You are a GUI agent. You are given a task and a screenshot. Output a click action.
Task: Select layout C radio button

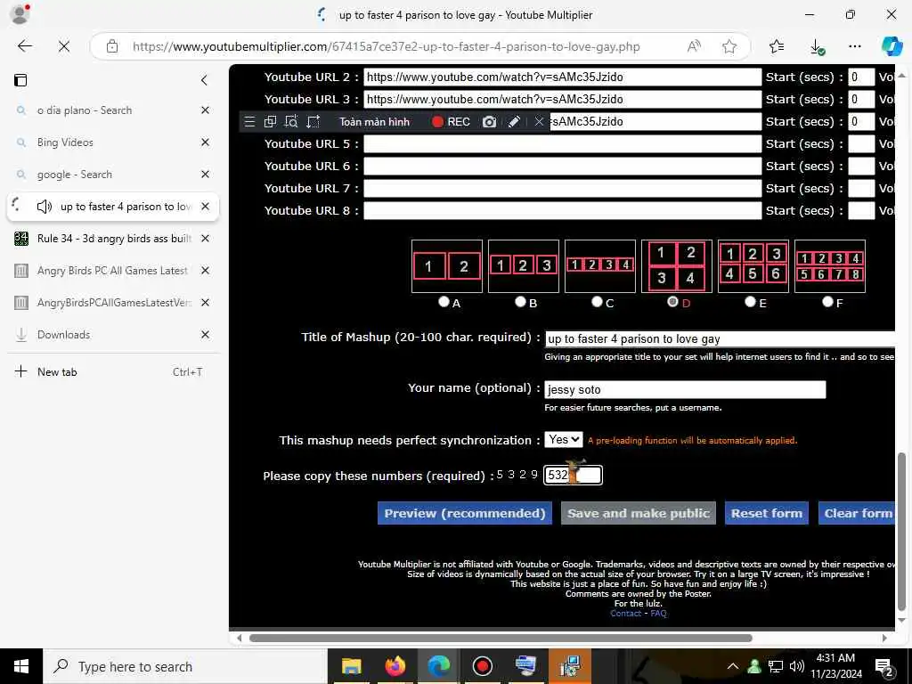click(x=597, y=301)
